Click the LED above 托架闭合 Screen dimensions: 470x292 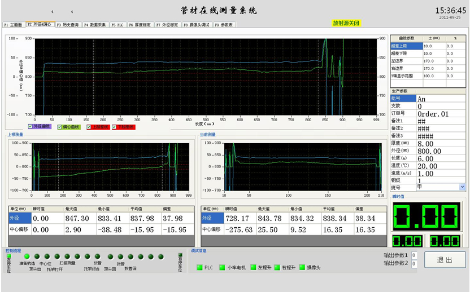pyautogui.click(x=88, y=256)
